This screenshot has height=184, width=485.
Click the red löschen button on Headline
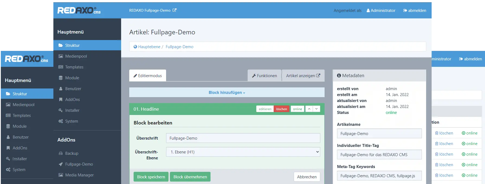(x=281, y=109)
